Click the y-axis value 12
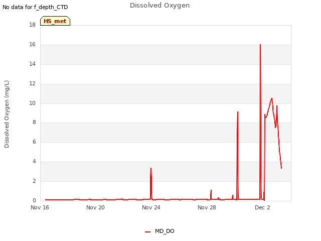The height and width of the screenshot is (241, 321). tap(32, 84)
